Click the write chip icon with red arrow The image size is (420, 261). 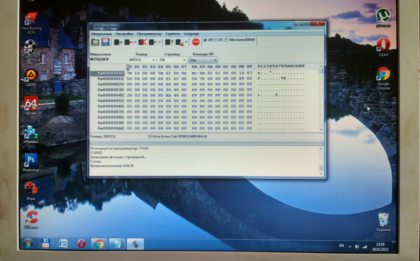pos(129,42)
